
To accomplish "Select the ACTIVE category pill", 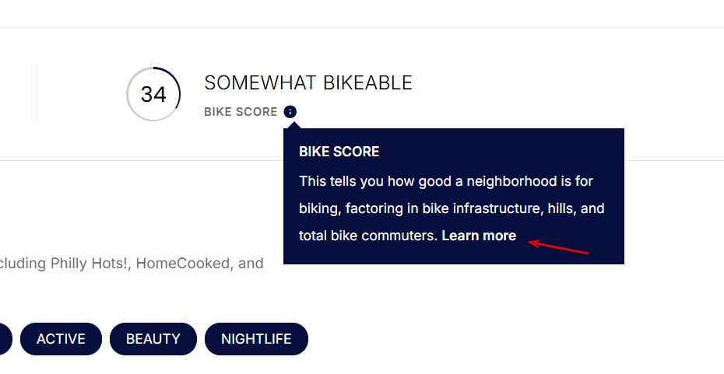I will tap(61, 339).
